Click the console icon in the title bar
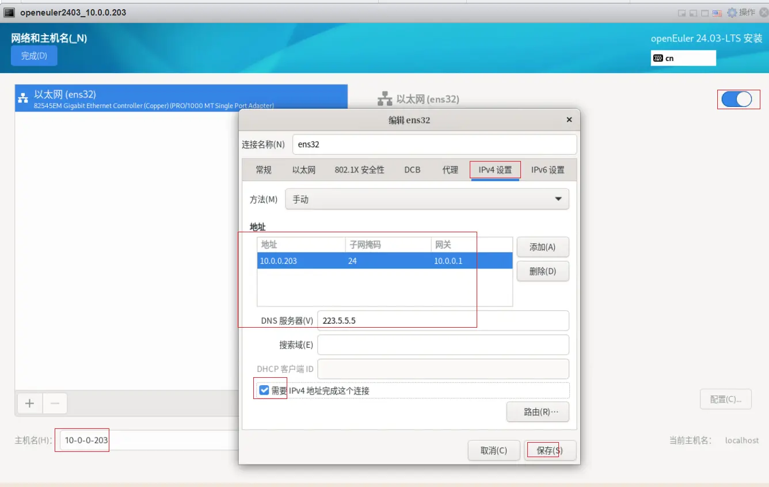The image size is (769, 487). coord(10,12)
